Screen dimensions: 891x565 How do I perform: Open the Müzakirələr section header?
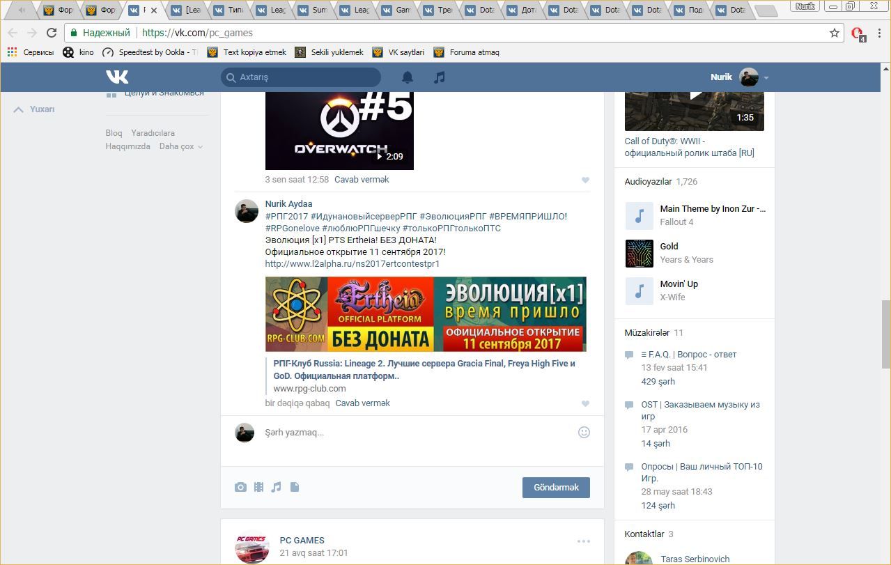[x=647, y=333]
